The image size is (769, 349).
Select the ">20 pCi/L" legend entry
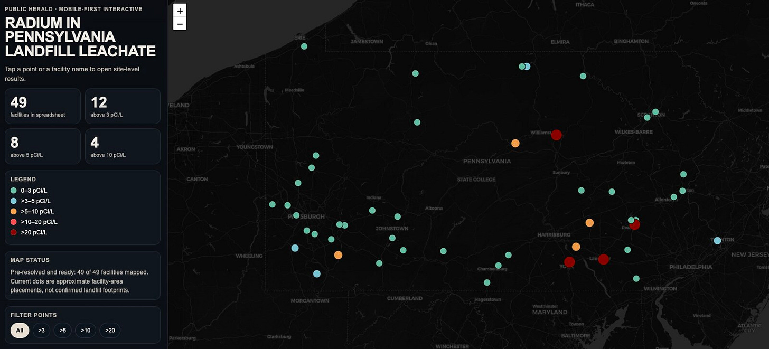pos(13,232)
